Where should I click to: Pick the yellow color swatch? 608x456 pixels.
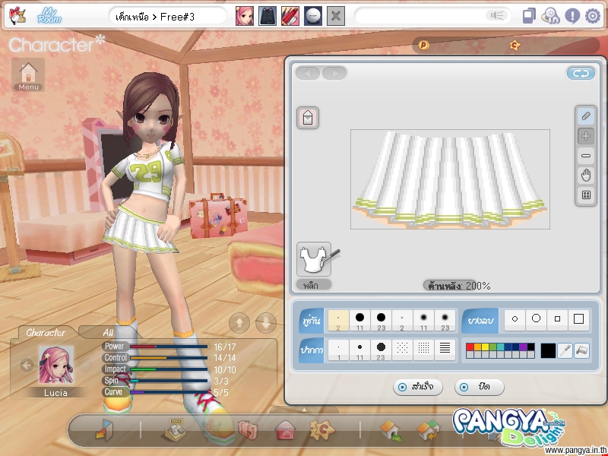(x=485, y=347)
